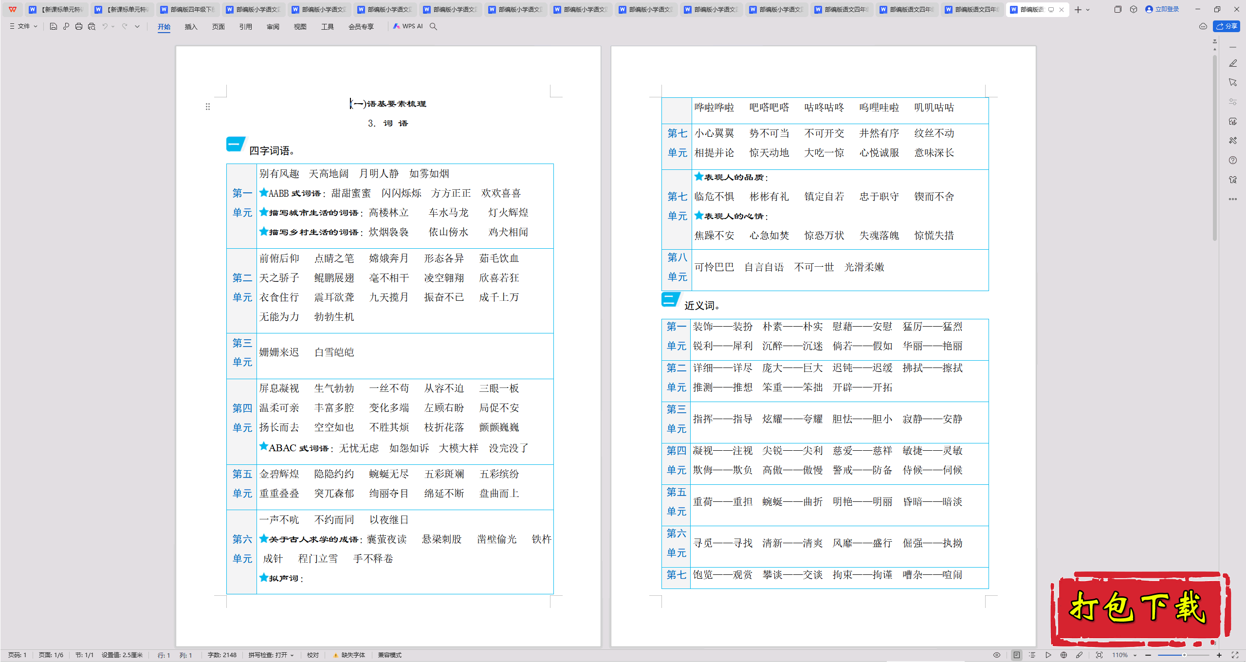Click the 分享 share button
The image size is (1246, 662).
(x=1227, y=26)
